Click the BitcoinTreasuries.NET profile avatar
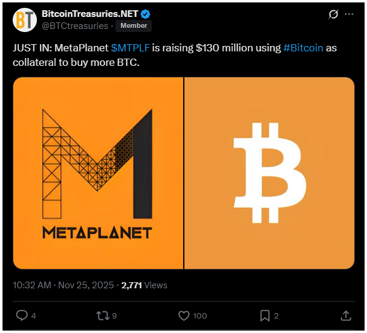 [x=25, y=19]
